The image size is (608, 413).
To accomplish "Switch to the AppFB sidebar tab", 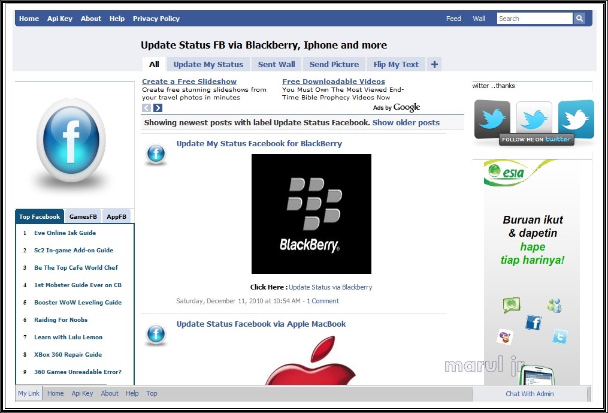I will (116, 216).
